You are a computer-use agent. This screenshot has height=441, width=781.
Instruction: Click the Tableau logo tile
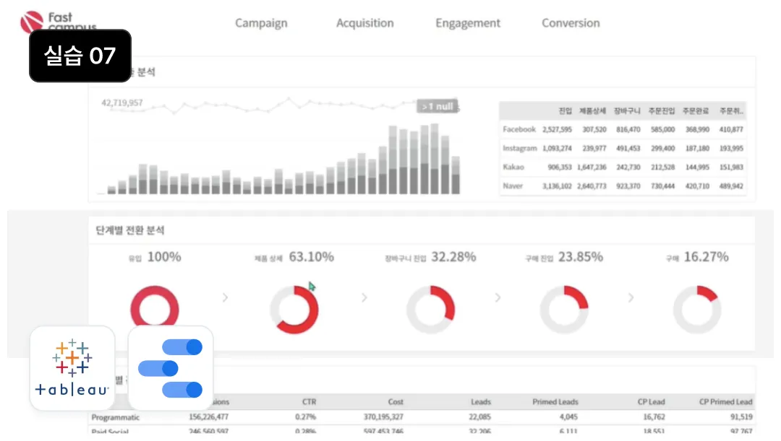[x=72, y=368]
